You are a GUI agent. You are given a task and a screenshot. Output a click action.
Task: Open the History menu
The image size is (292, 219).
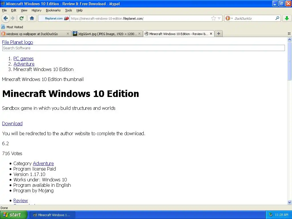(36, 11)
